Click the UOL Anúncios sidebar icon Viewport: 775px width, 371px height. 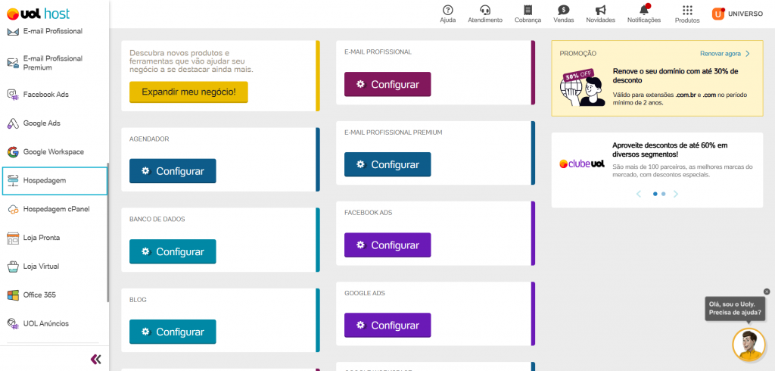[x=13, y=323]
